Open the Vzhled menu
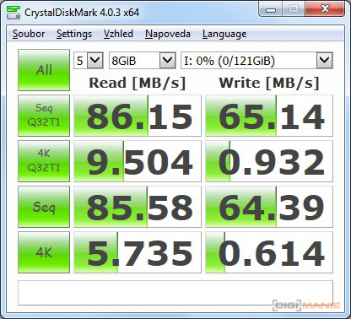The height and width of the screenshot is (319, 351). (x=118, y=34)
